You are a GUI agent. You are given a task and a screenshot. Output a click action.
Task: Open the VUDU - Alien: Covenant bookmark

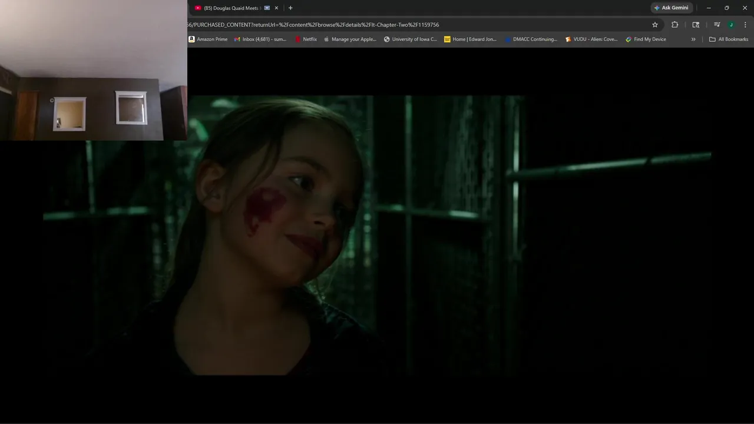[591, 39]
